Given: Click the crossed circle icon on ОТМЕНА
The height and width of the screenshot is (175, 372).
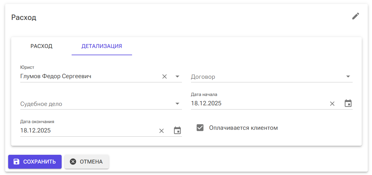Looking at the screenshot, I should tap(73, 161).
